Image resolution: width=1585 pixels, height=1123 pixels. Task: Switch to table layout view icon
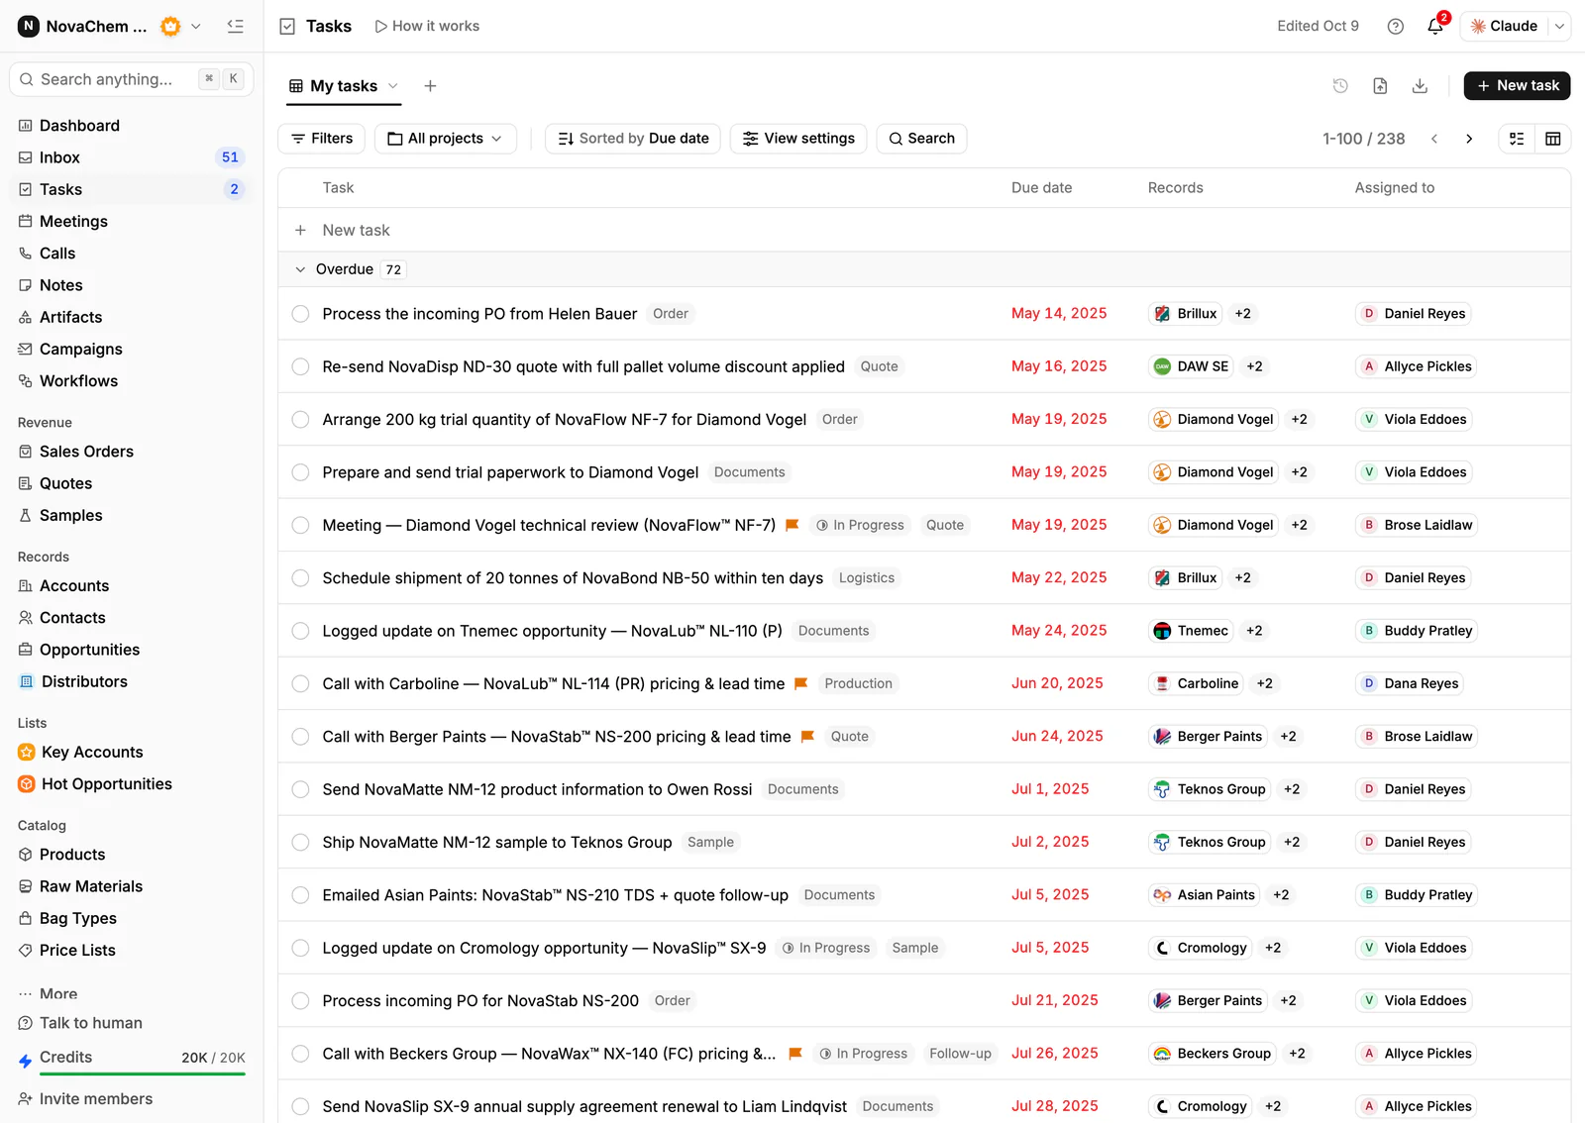pyautogui.click(x=1552, y=139)
